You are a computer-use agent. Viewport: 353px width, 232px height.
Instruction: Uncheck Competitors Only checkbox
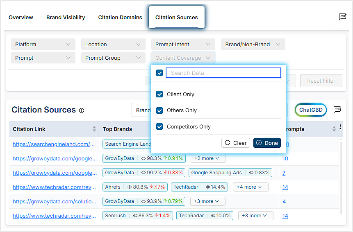click(x=160, y=127)
